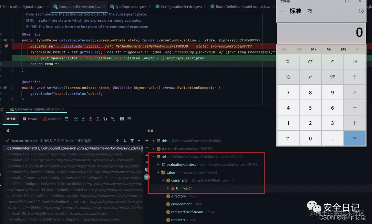The height and width of the screenshot is (224, 372).
Task: Expand the evaluationContext variable node
Action: click(x=158, y=164)
